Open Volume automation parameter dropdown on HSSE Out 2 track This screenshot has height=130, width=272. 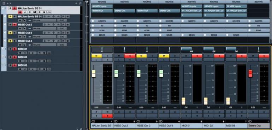[45, 29]
